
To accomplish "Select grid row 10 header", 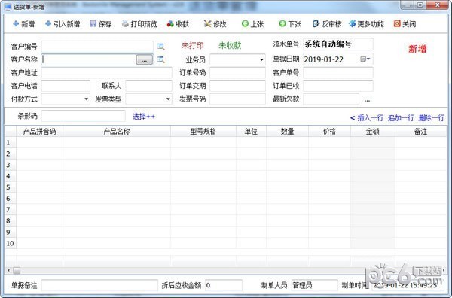I will pyautogui.click(x=11, y=243).
